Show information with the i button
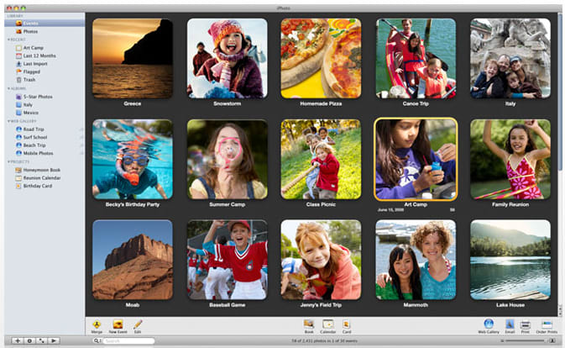Screen dimensions: 565x348 (29, 340)
